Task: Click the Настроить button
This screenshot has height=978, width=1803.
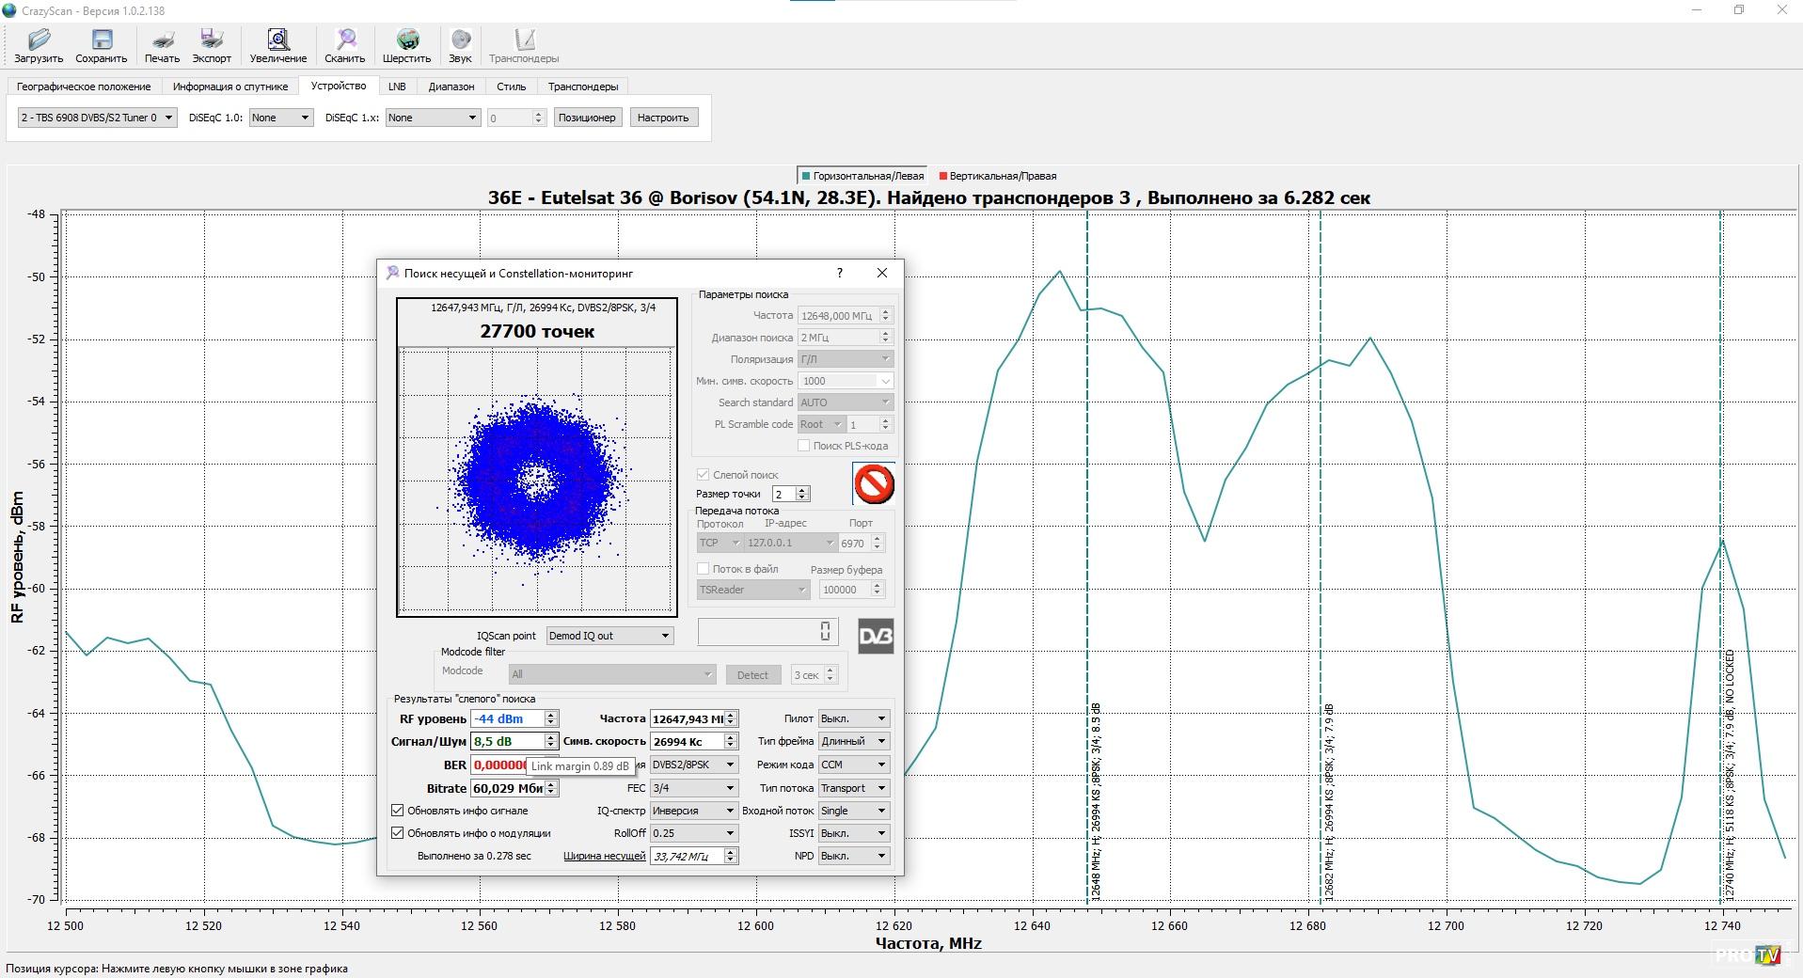Action: click(663, 118)
